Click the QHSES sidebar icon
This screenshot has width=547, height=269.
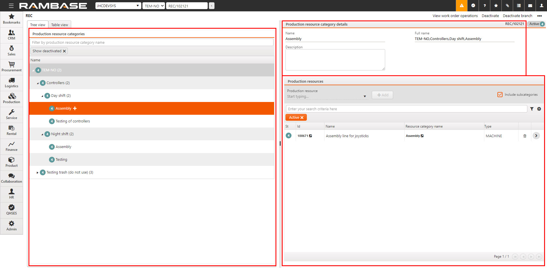click(x=11, y=210)
